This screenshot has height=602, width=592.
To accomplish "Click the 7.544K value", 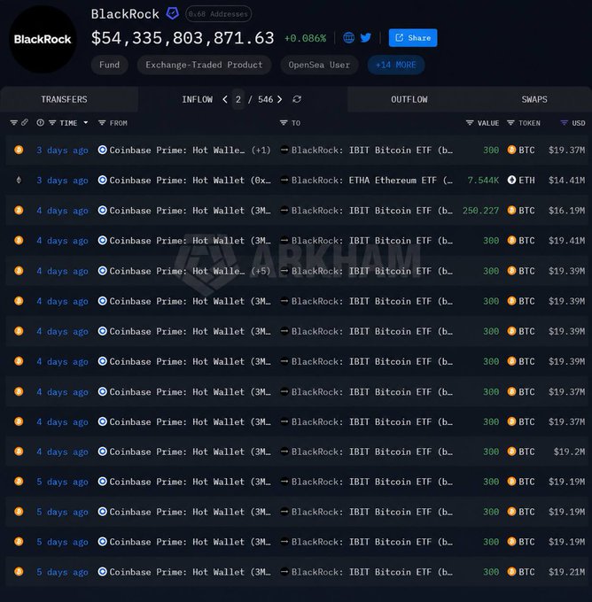I will point(483,180).
